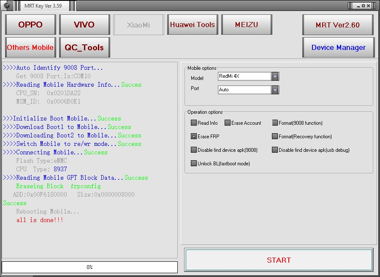Click log line 'Auto Identify 9008 Port...'
The height and width of the screenshot is (277, 380).
click(x=53, y=68)
